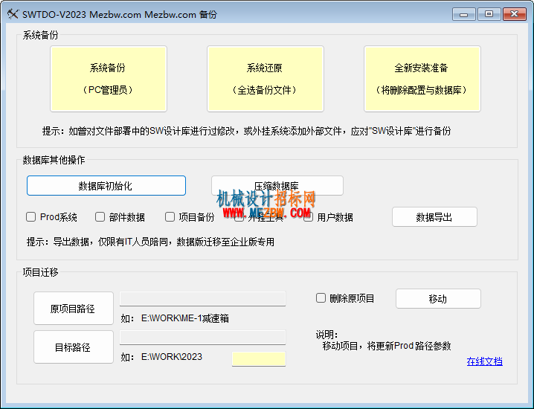Click the note 移动项目，将更新Prod 路径参数
534x409 pixels.
pos(387,346)
